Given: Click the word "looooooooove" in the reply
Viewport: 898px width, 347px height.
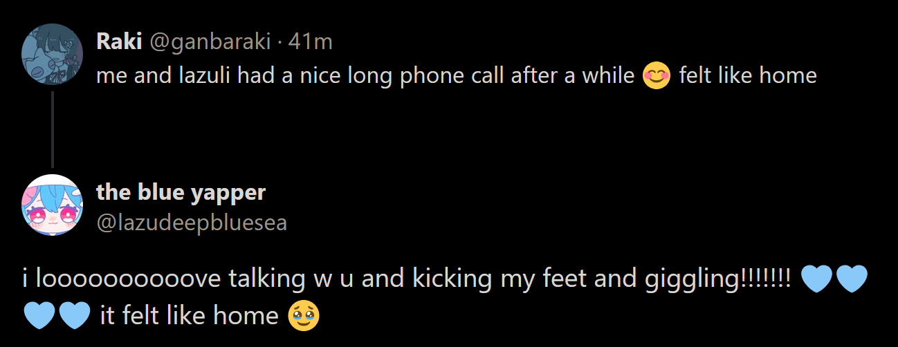Looking at the screenshot, I should (128, 280).
